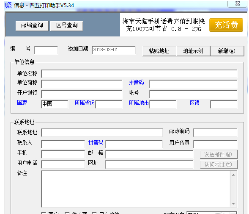Viewport: 249px width, 214px height.
Task: Show the 地址示例 address example
Action: point(193,51)
